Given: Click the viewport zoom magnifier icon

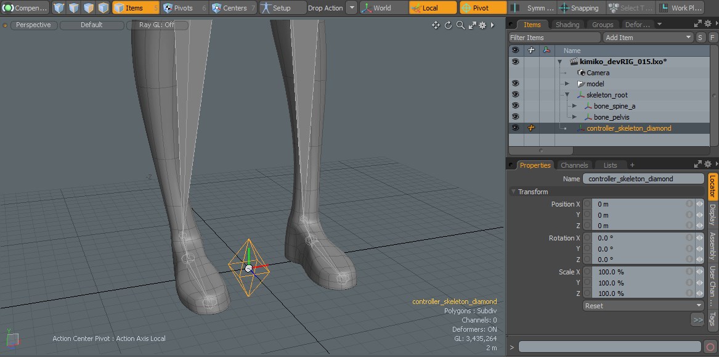Looking at the screenshot, I should click(460, 25).
